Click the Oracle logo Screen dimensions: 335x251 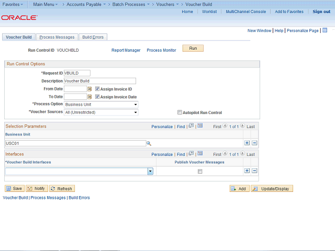point(19,17)
